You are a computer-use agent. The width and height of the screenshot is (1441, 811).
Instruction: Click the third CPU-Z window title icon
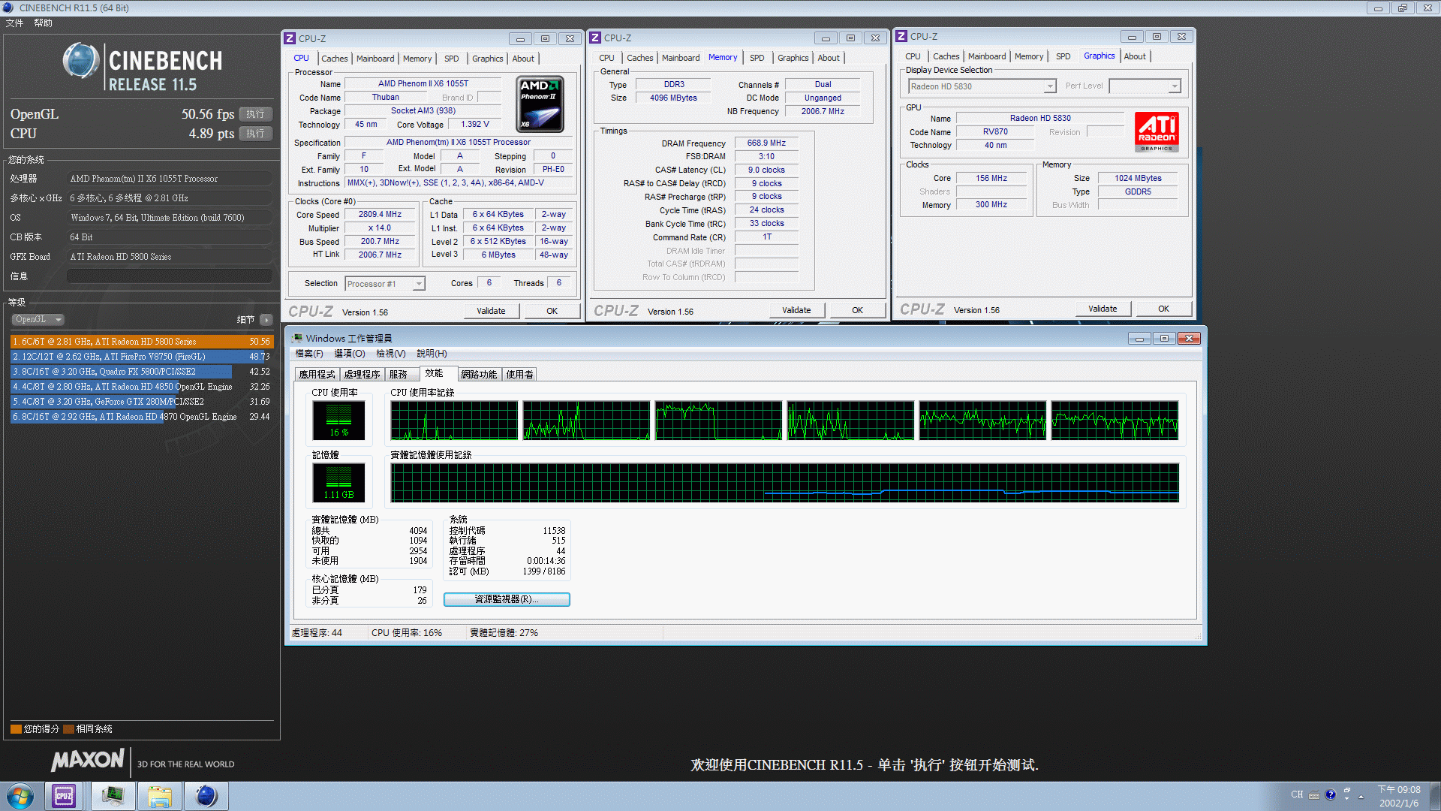(901, 36)
